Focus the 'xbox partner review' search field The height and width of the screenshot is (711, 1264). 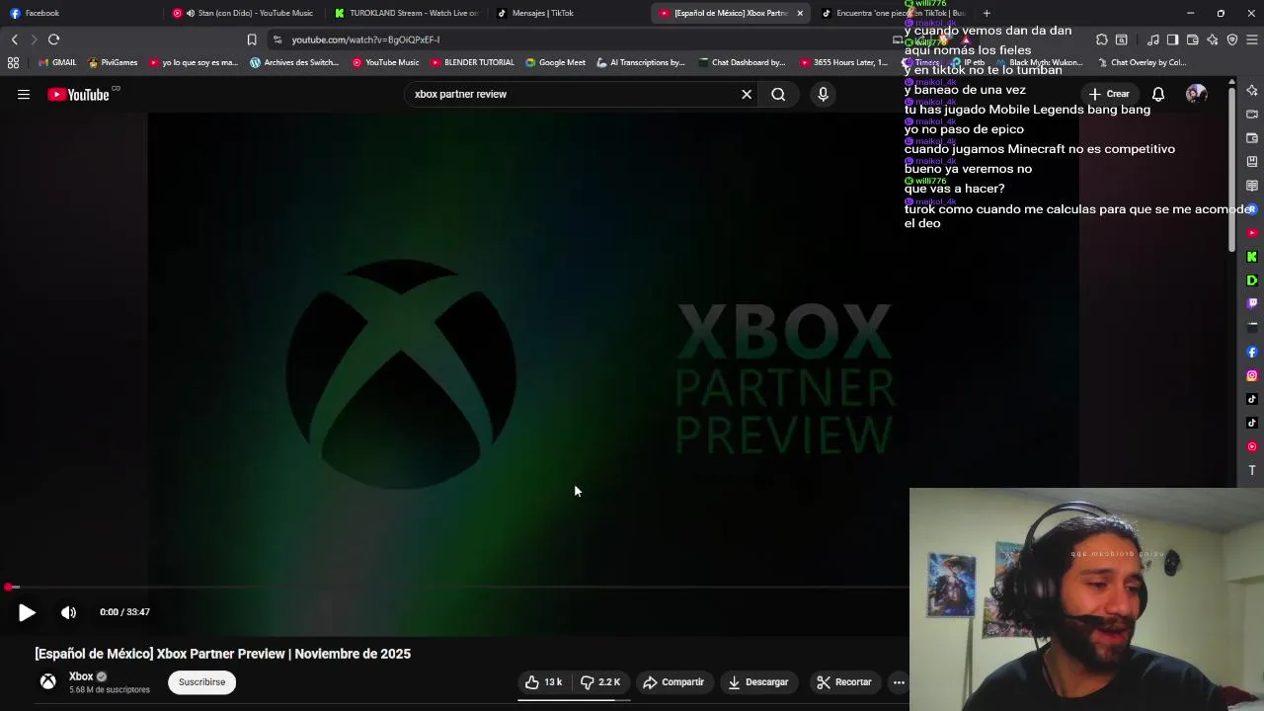pyautogui.click(x=573, y=94)
